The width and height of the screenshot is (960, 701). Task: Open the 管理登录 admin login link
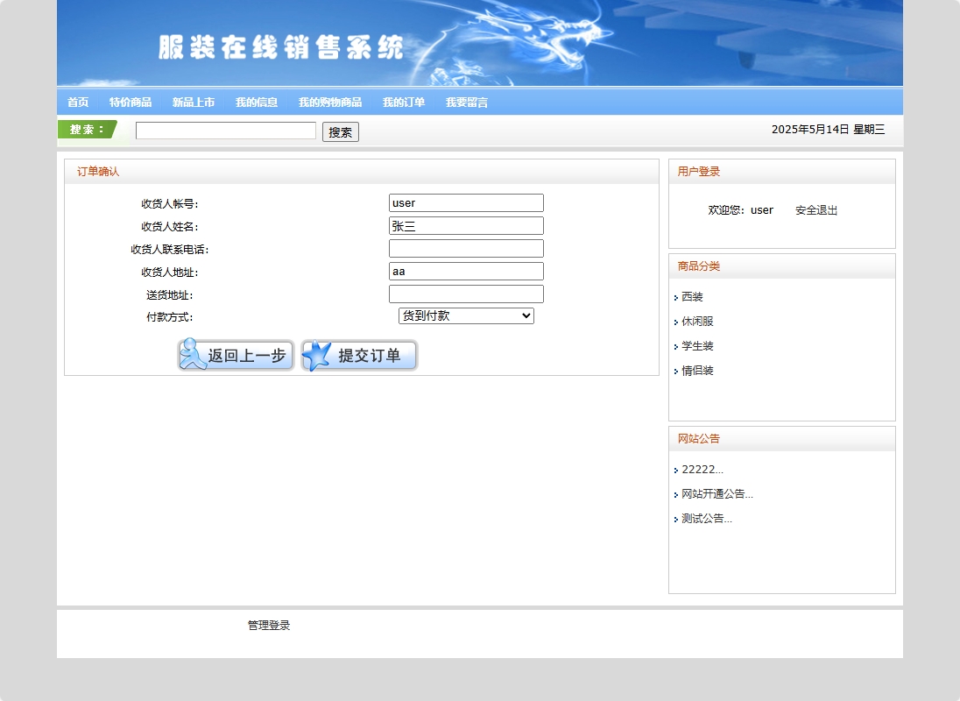268,625
